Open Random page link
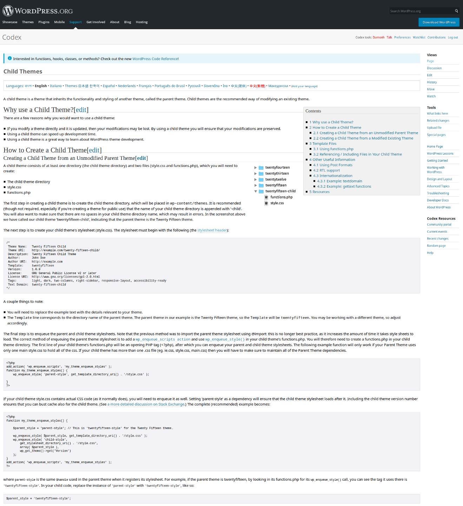The image size is (463, 506). pos(436,246)
